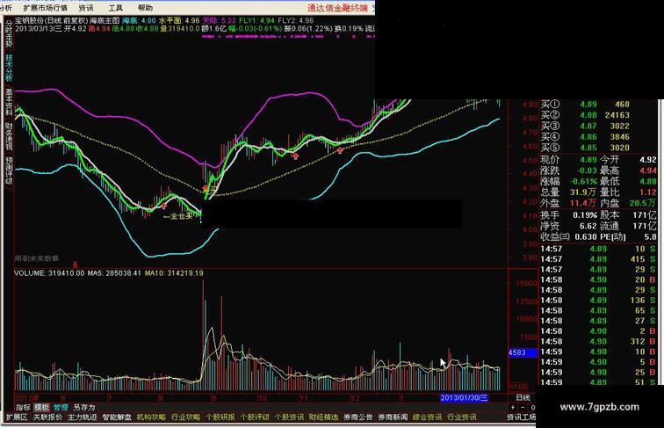Open the 财经精选 bottom tab

pyautogui.click(x=323, y=417)
